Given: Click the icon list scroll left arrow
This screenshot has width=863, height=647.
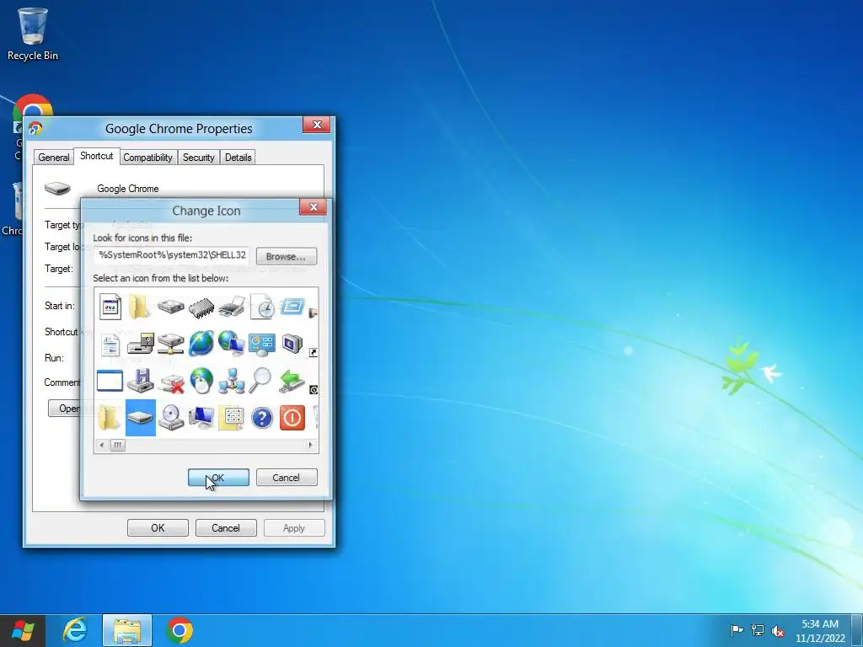Looking at the screenshot, I should (102, 445).
